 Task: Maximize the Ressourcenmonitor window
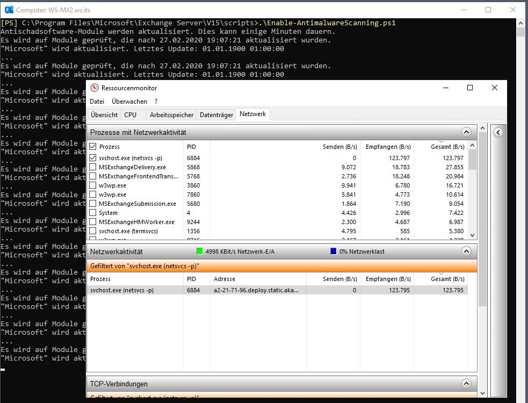470,88
